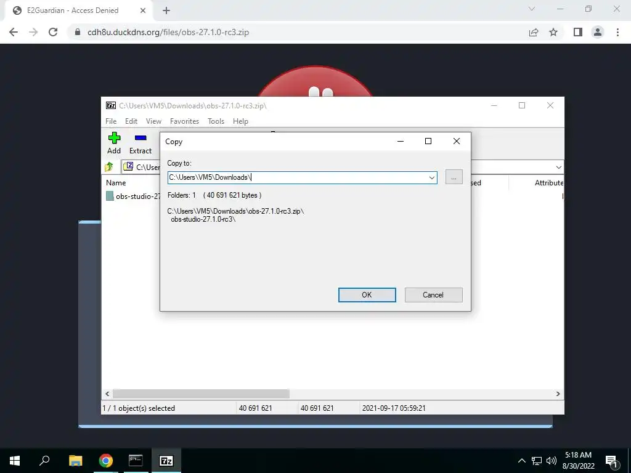The width and height of the screenshot is (631, 473).
Task: Expand the 7-Zip address bar dropdown
Action: pyautogui.click(x=558, y=168)
